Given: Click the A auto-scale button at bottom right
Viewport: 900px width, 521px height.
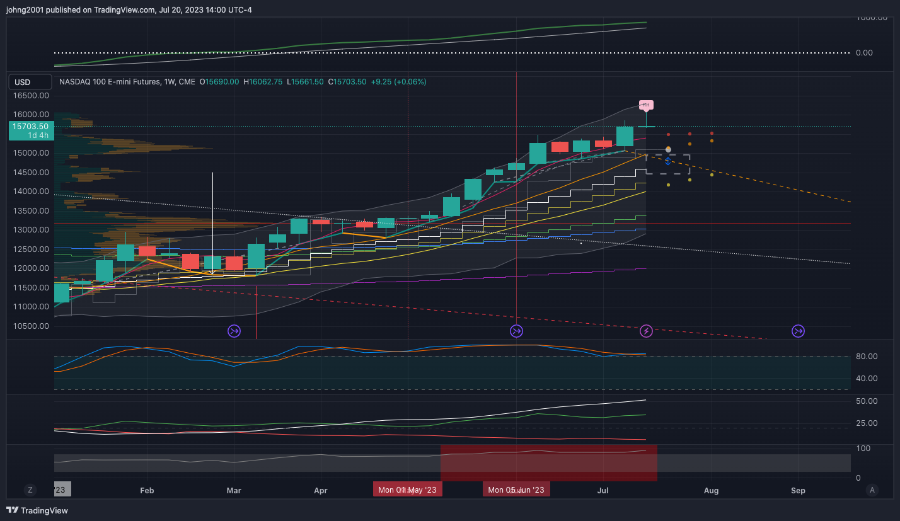Looking at the screenshot, I should tap(872, 490).
